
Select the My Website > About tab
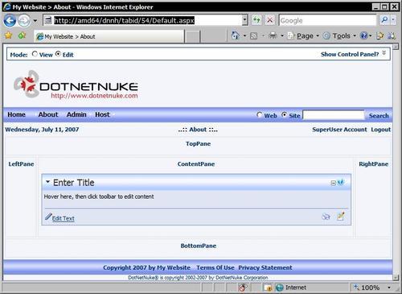[109, 36]
